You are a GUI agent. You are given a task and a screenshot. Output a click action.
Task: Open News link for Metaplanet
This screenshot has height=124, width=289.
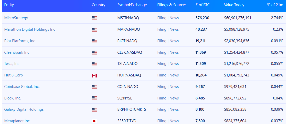[x=174, y=121]
